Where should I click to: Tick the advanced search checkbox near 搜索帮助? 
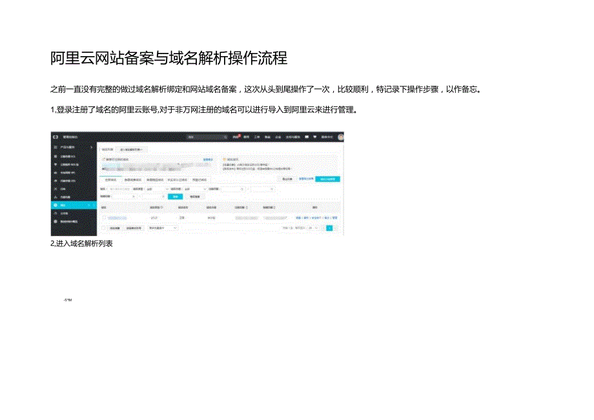pos(103,158)
